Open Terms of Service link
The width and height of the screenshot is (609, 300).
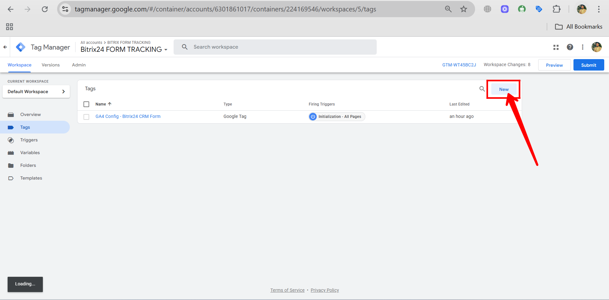tap(288, 290)
